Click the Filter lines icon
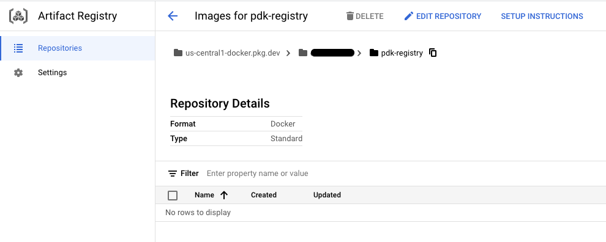606x242 pixels. (173, 174)
